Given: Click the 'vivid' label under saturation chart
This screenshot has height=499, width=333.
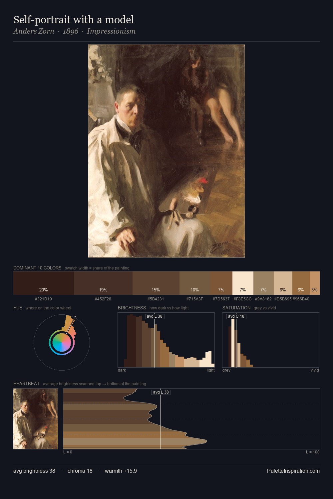Looking at the screenshot, I should (315, 370).
